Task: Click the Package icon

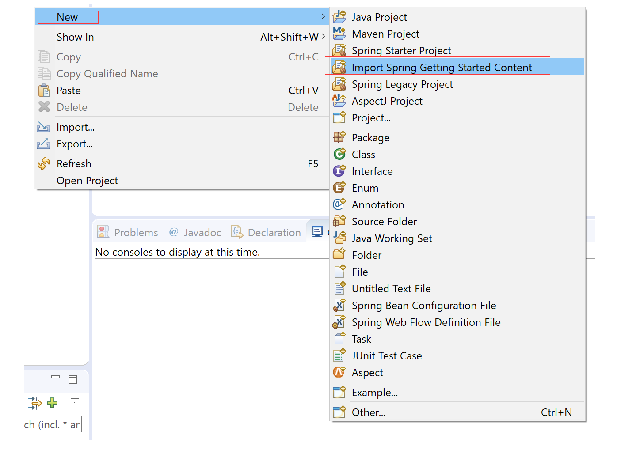Action: point(339,137)
